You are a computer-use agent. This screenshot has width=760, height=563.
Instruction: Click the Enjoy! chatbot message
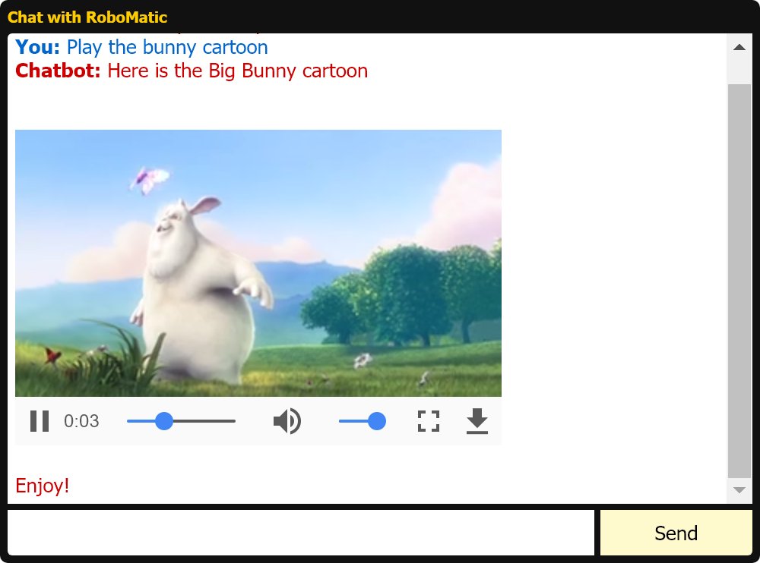(x=42, y=486)
